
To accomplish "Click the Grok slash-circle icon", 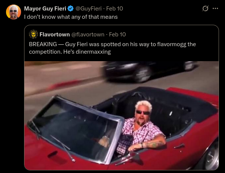I will [x=205, y=9].
